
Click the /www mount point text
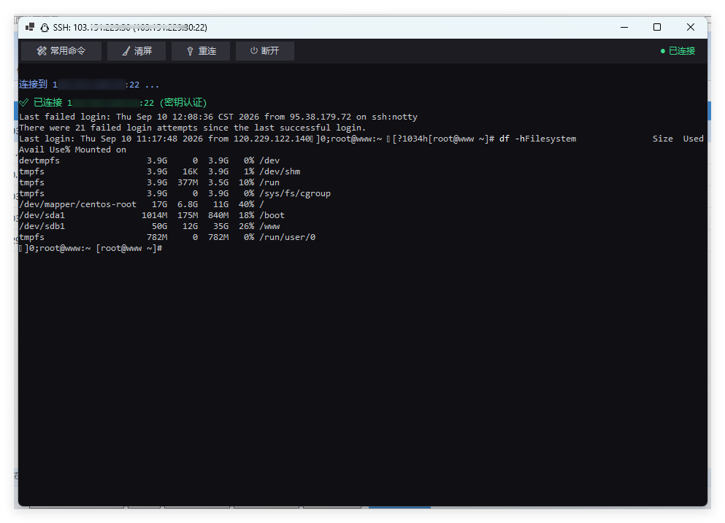(x=269, y=226)
